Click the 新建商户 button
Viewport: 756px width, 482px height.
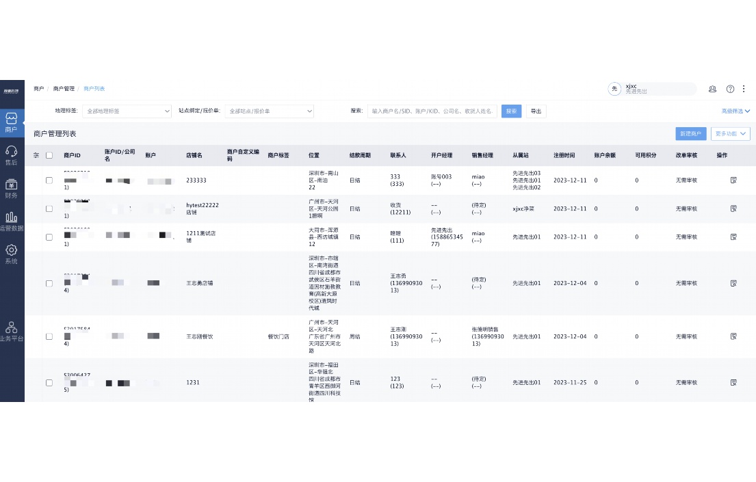690,134
